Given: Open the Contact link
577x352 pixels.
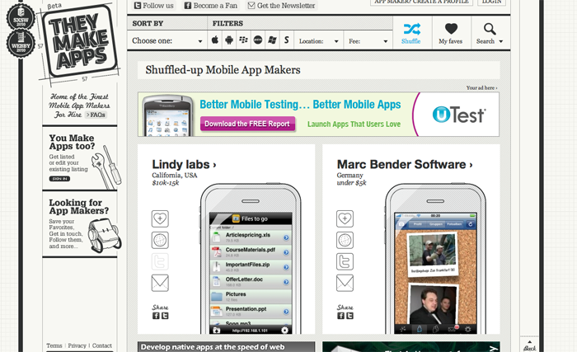Looking at the screenshot, I should coord(102,345).
